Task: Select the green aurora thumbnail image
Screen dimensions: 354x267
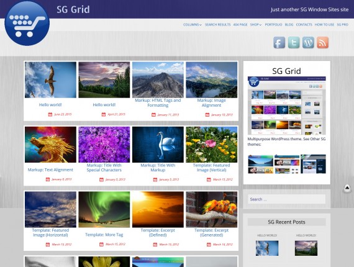Action: pos(104,209)
